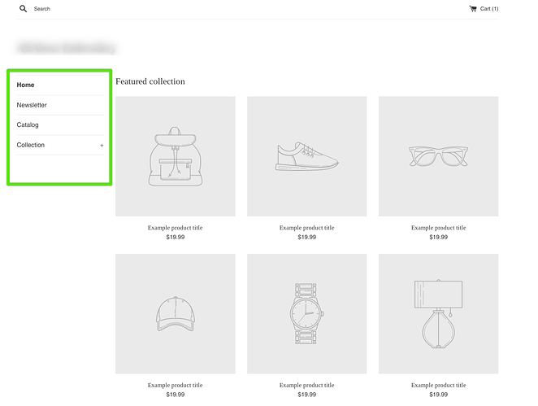Screen dimensions: 538x406
Task: Click product title under backpack
Action: coord(176,228)
